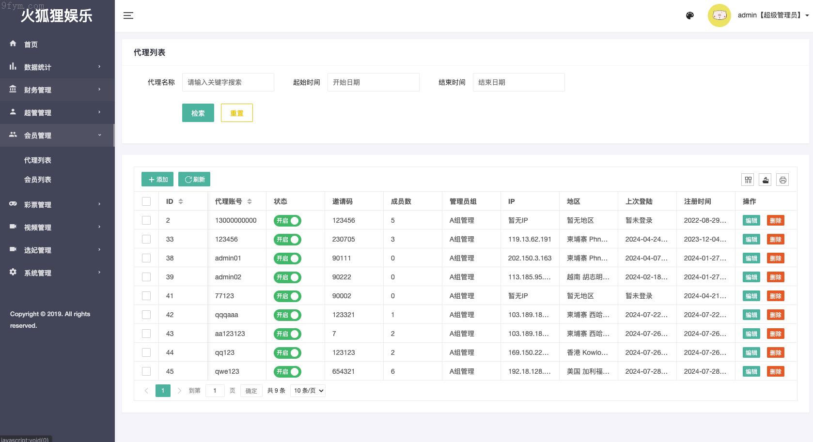Viewport: 813px width, 442px height.
Task: Sort the table by ID column
Action: (x=181, y=201)
